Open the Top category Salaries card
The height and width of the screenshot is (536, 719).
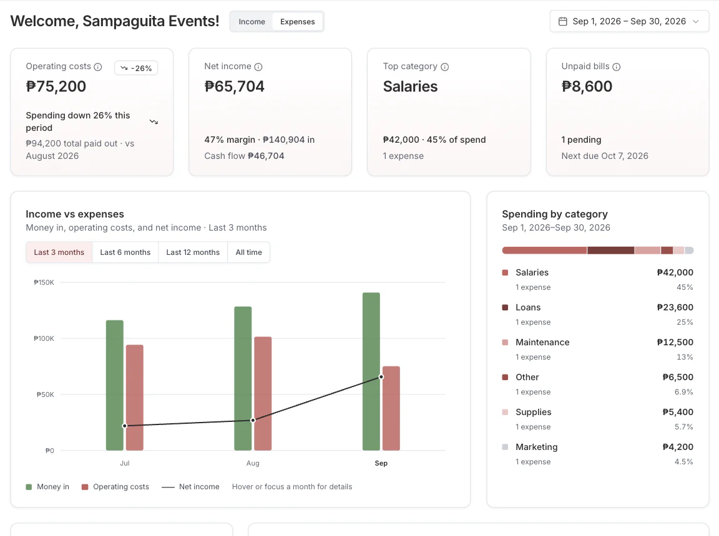(x=449, y=112)
